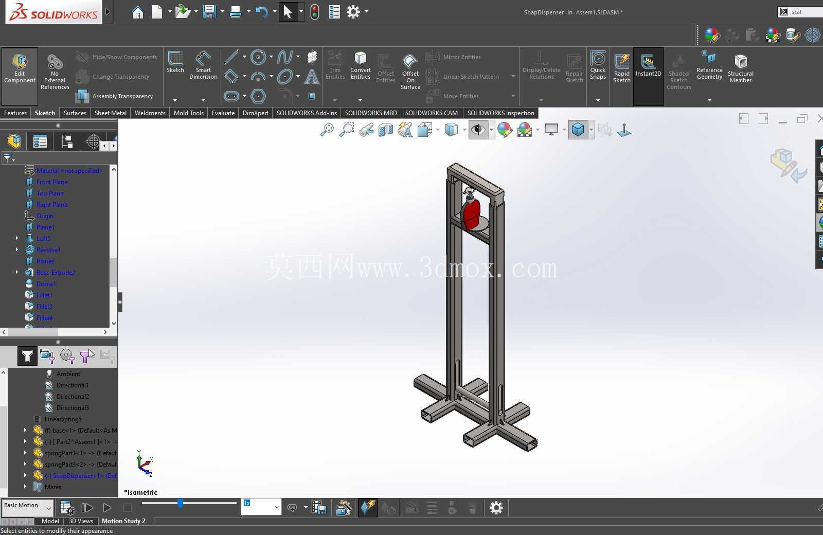Click Zoom to Fit icon

point(327,130)
